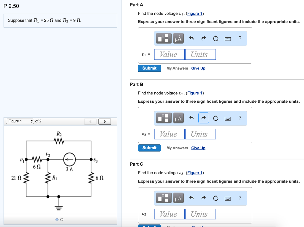The height and width of the screenshot is (227, 304).
Task: Click the redo icon in Part B toolbar
Action: (204, 118)
